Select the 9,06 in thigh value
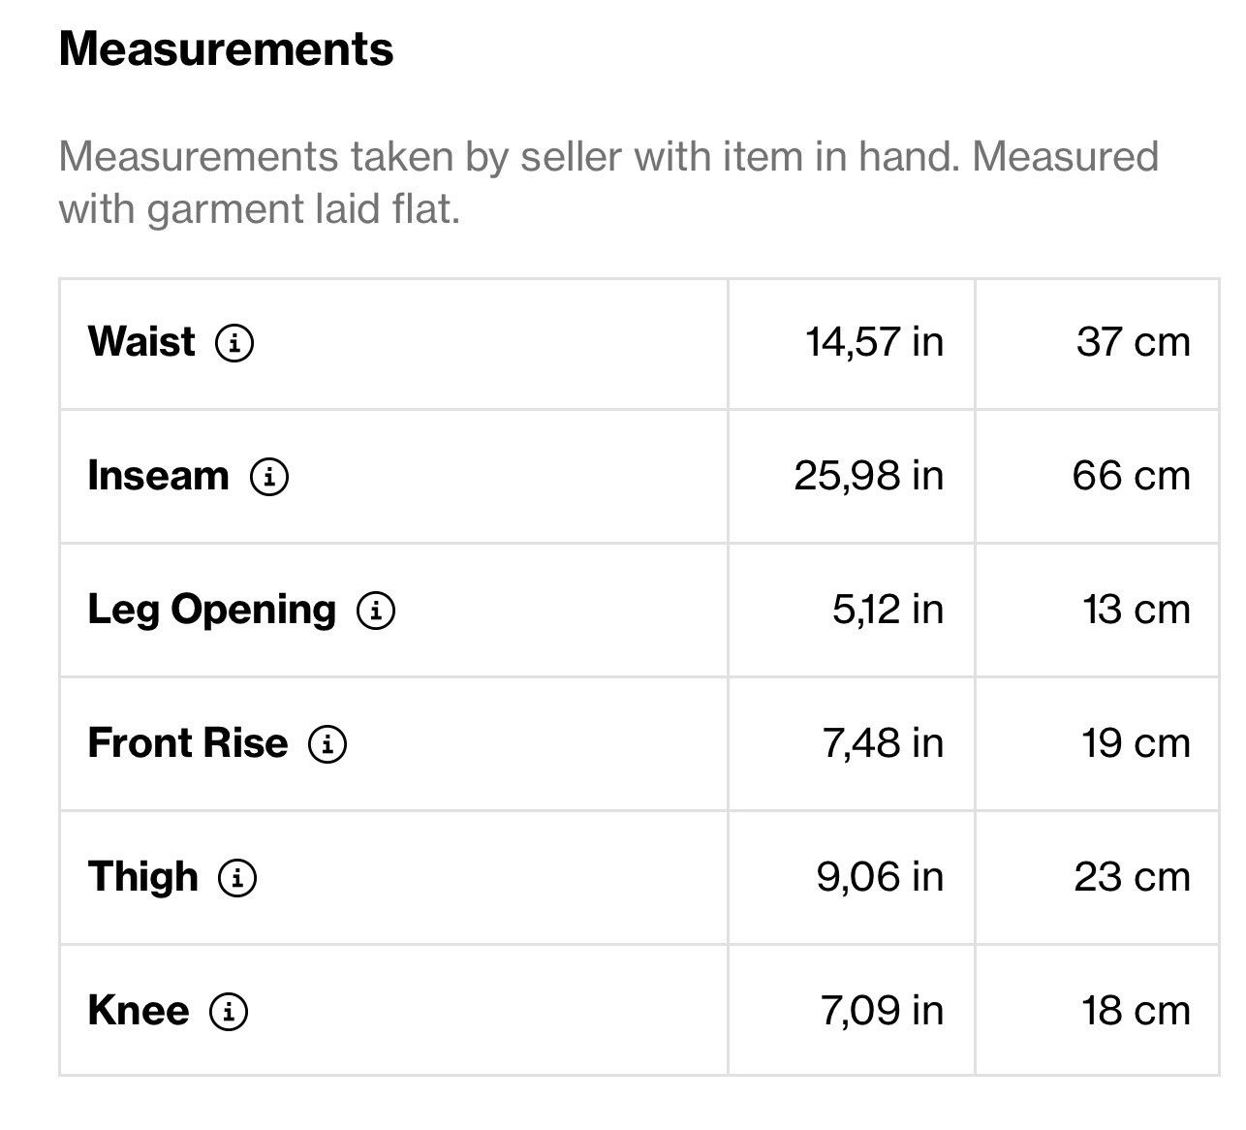This screenshot has height=1130, width=1246. (880, 878)
